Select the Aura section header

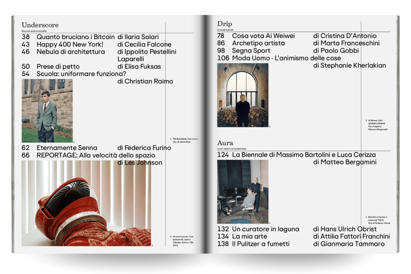point(226,142)
